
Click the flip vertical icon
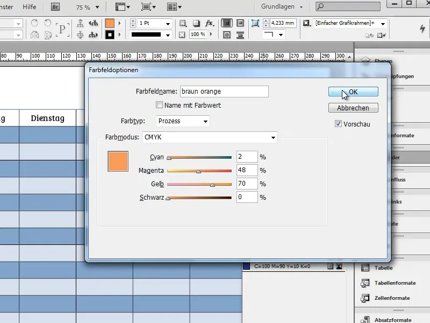pyautogui.click(x=48, y=35)
